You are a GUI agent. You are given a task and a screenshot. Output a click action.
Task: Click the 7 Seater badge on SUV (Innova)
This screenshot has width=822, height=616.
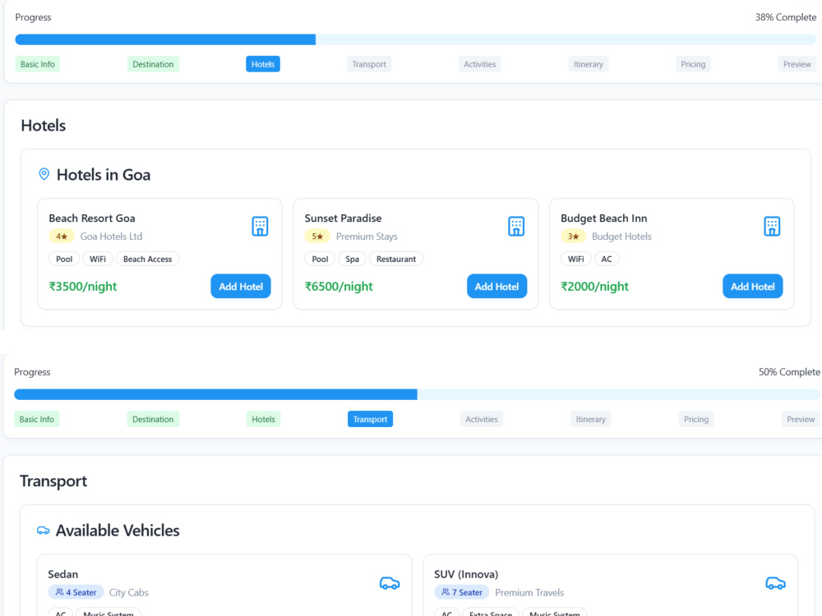[x=462, y=592]
